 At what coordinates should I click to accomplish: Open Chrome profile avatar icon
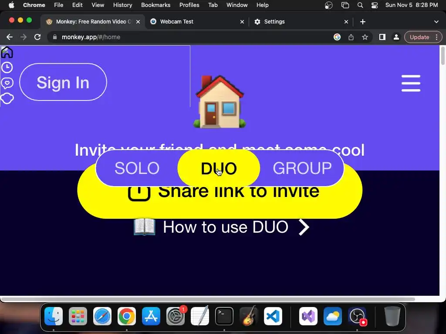396,37
